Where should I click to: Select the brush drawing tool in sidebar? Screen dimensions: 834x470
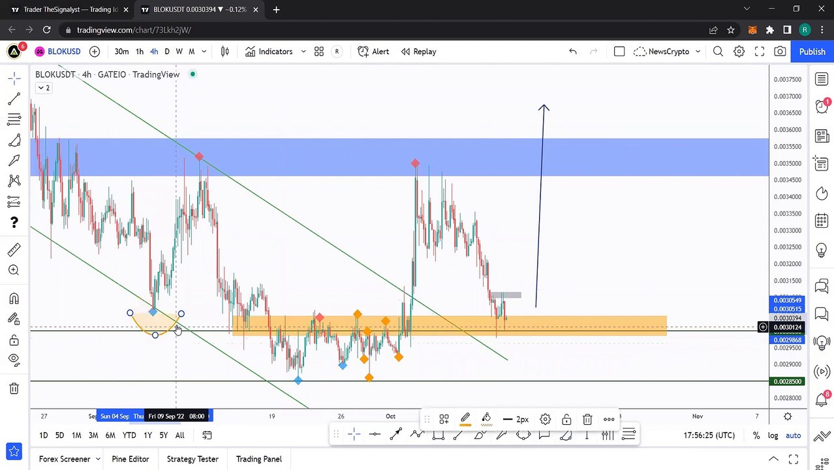(x=14, y=140)
